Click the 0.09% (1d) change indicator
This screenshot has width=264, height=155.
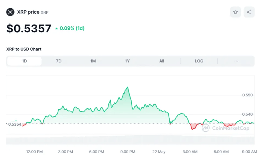tap(70, 28)
